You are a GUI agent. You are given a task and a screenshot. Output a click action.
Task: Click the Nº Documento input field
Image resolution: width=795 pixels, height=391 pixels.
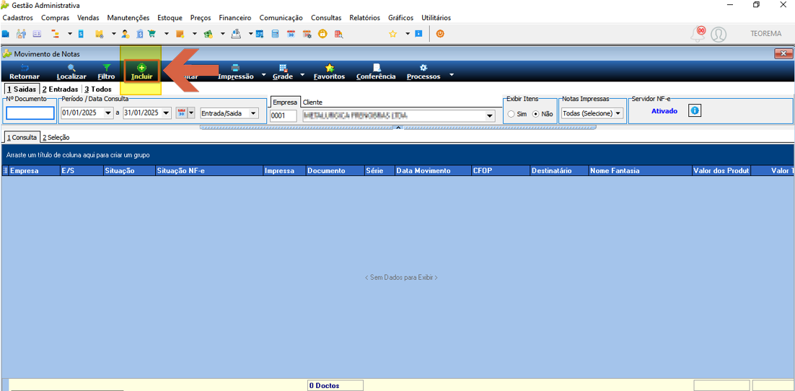coord(30,113)
